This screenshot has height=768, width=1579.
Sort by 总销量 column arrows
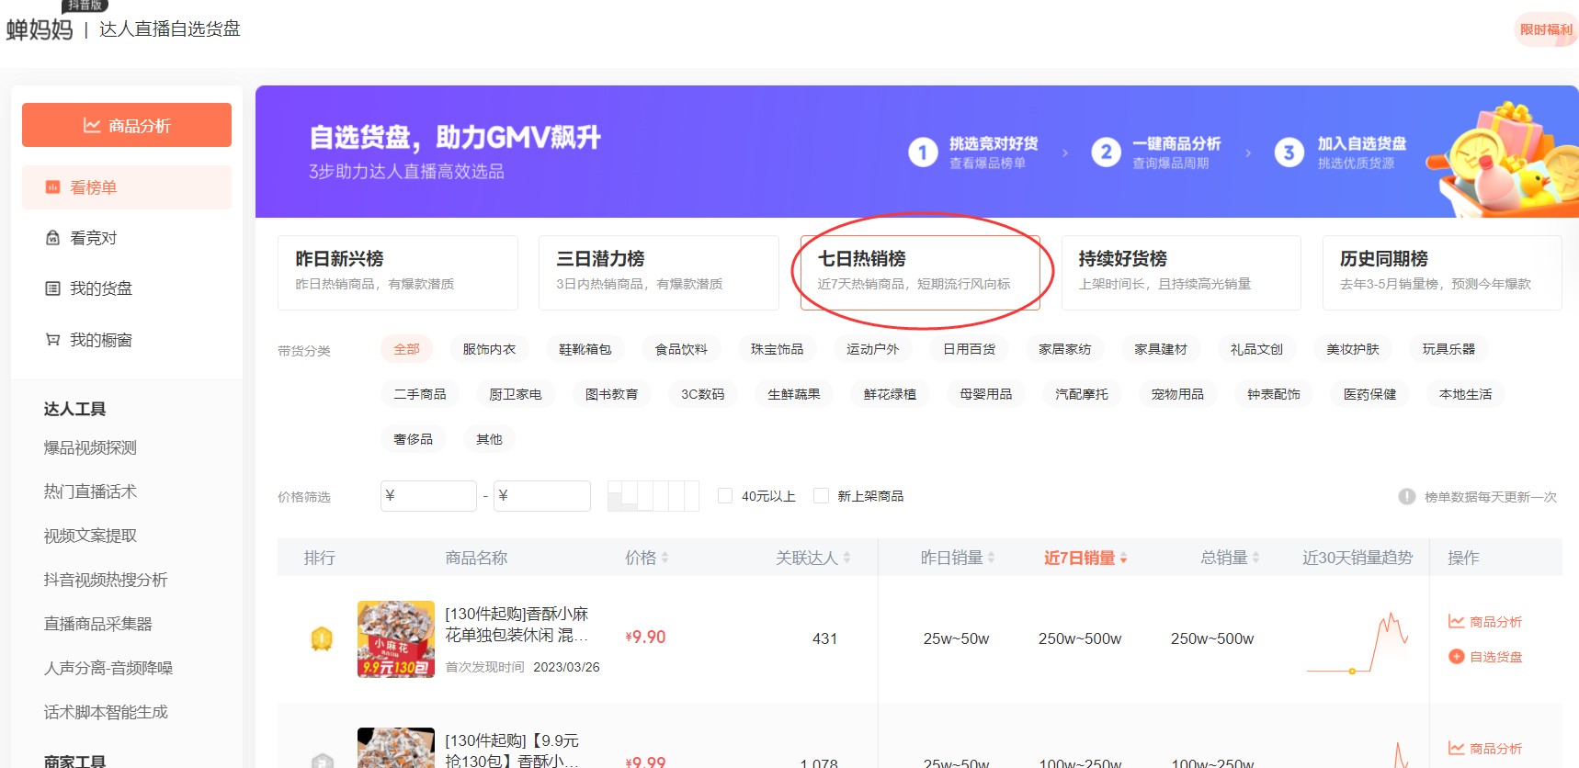[1255, 558]
